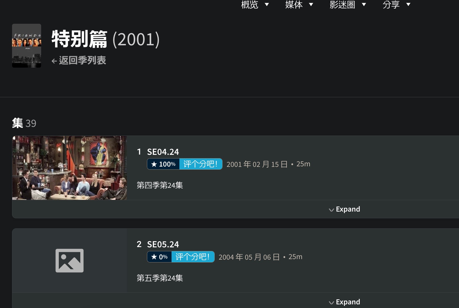Click the triangle arrow next to 分享

(x=408, y=4)
